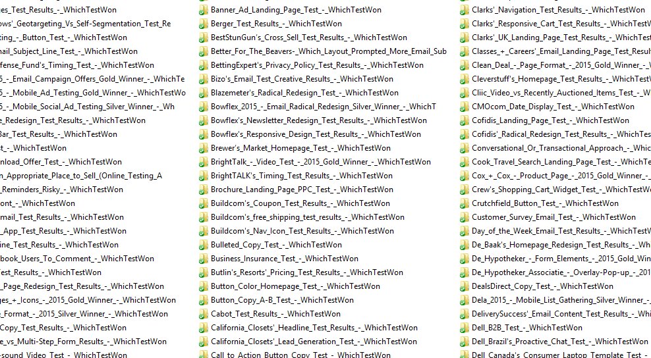Click the Clarks'_Responsive_Cart_Test_Results icon
This screenshot has width=651, height=358.
(464, 24)
